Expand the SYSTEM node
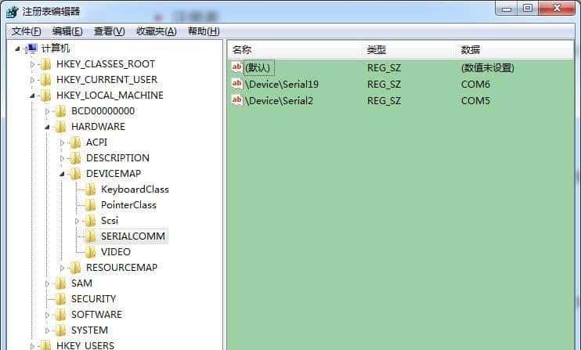This screenshot has height=350, width=581. 47,330
